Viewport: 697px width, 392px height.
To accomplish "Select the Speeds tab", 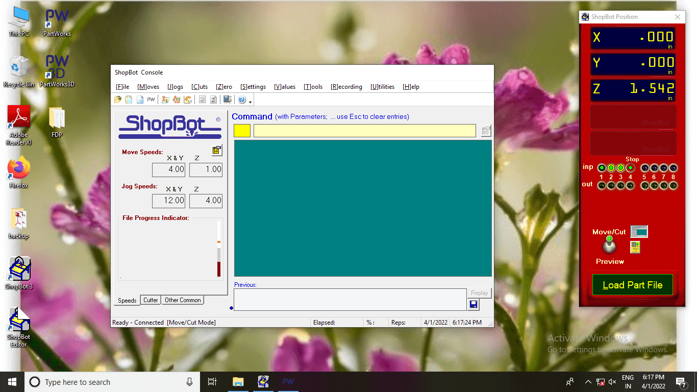I will coord(127,301).
